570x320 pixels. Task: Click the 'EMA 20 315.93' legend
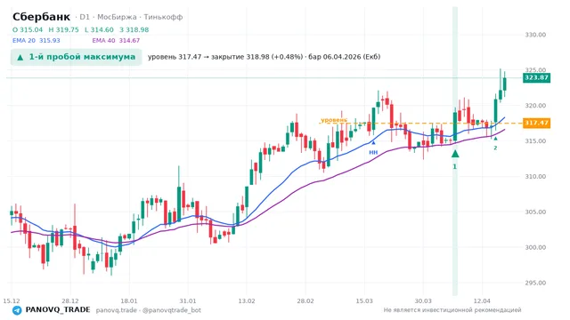36,41
